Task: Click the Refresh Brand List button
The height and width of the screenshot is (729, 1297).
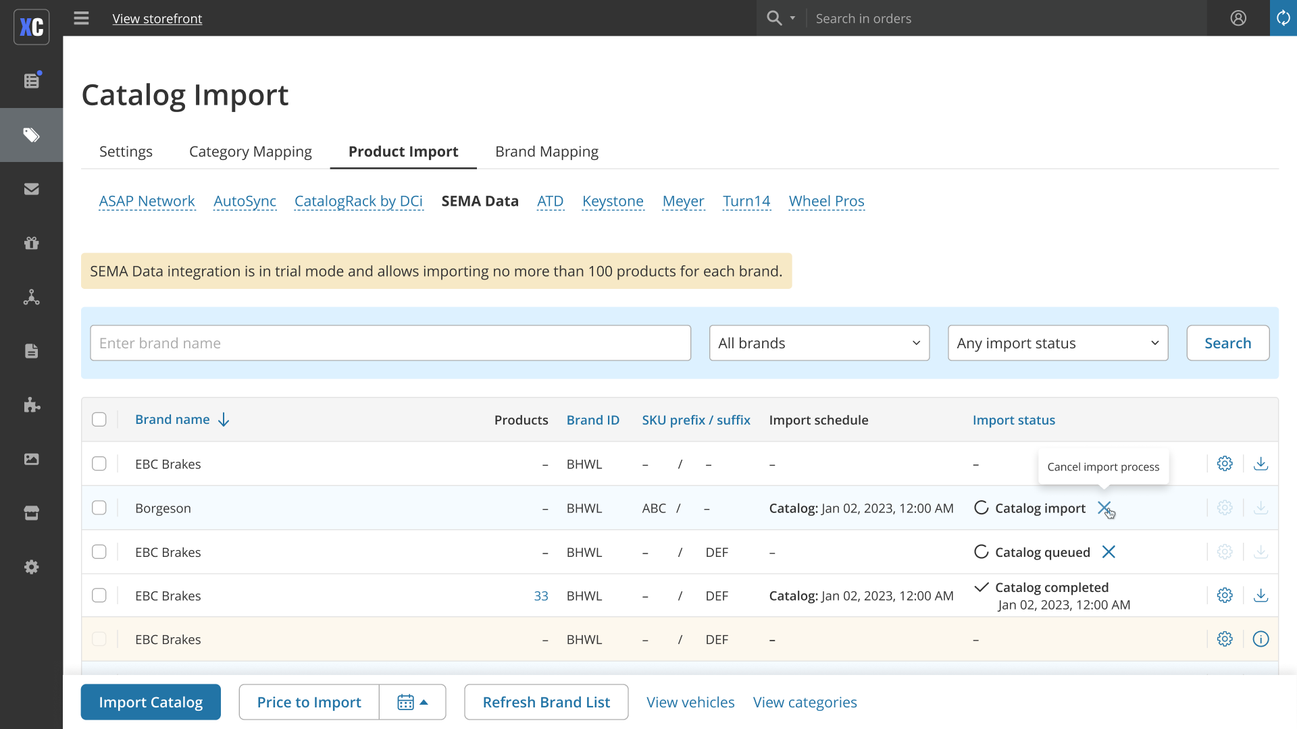Action: click(x=546, y=702)
